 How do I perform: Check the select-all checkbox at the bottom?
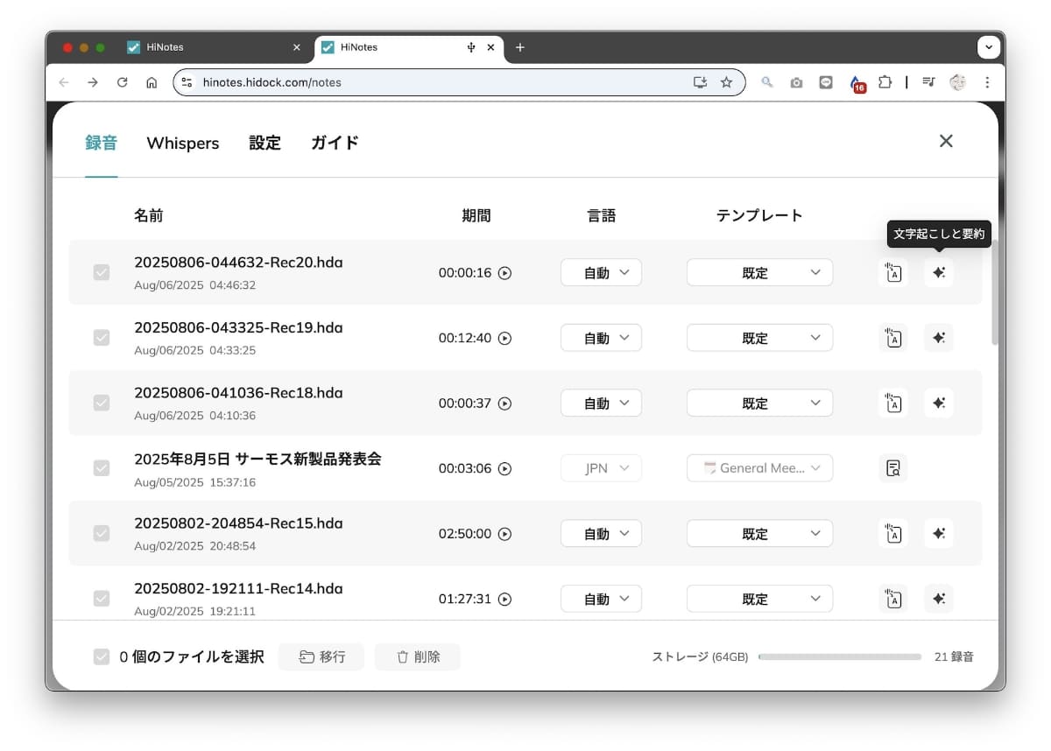pyautogui.click(x=101, y=656)
